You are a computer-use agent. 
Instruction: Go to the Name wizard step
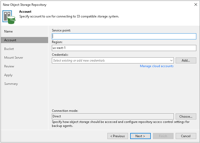tap(8, 31)
